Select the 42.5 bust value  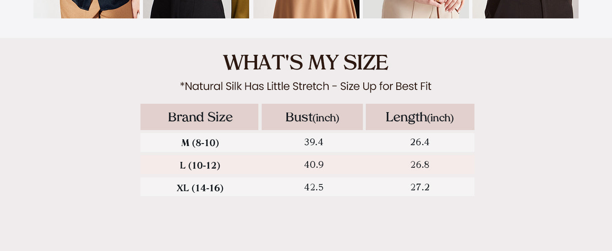pyautogui.click(x=314, y=187)
